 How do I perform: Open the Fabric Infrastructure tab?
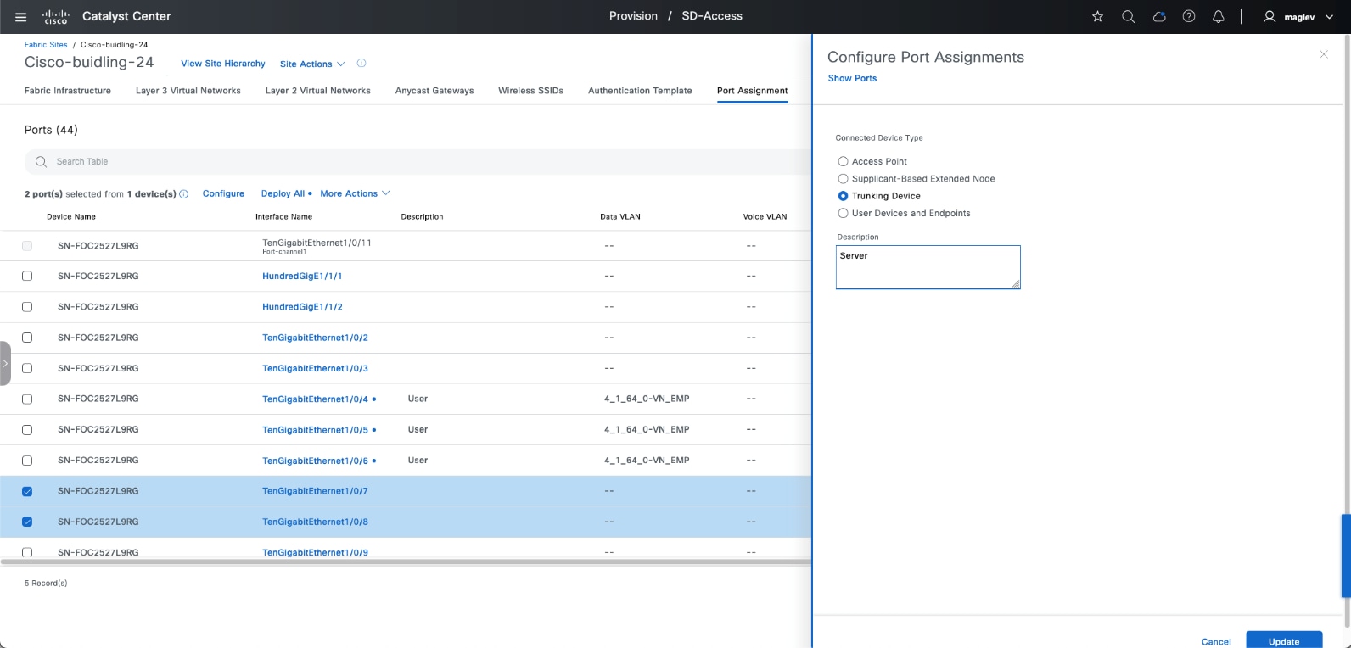[x=68, y=91]
